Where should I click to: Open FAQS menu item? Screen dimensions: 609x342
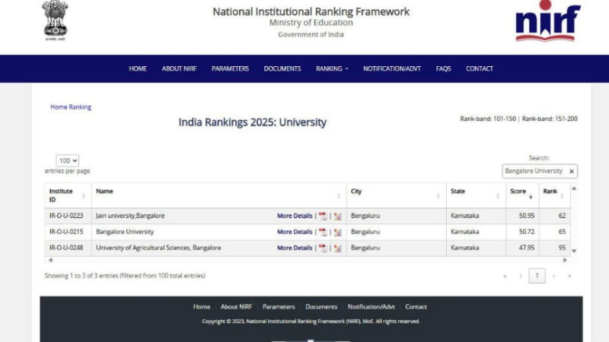pos(443,68)
